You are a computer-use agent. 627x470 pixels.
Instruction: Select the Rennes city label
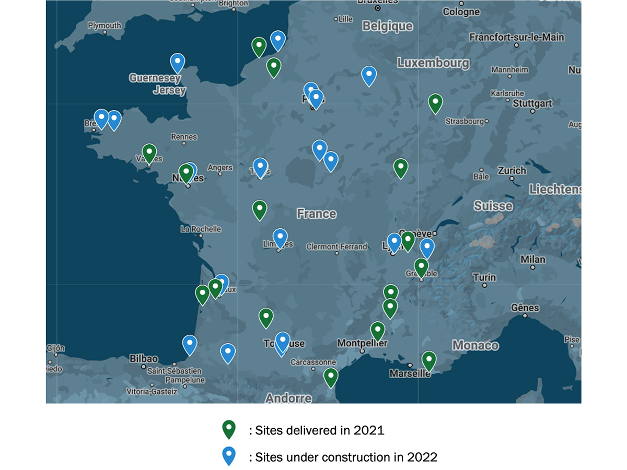point(184,137)
